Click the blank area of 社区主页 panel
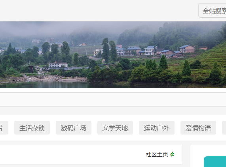The image size is (226, 167). pos(72,154)
